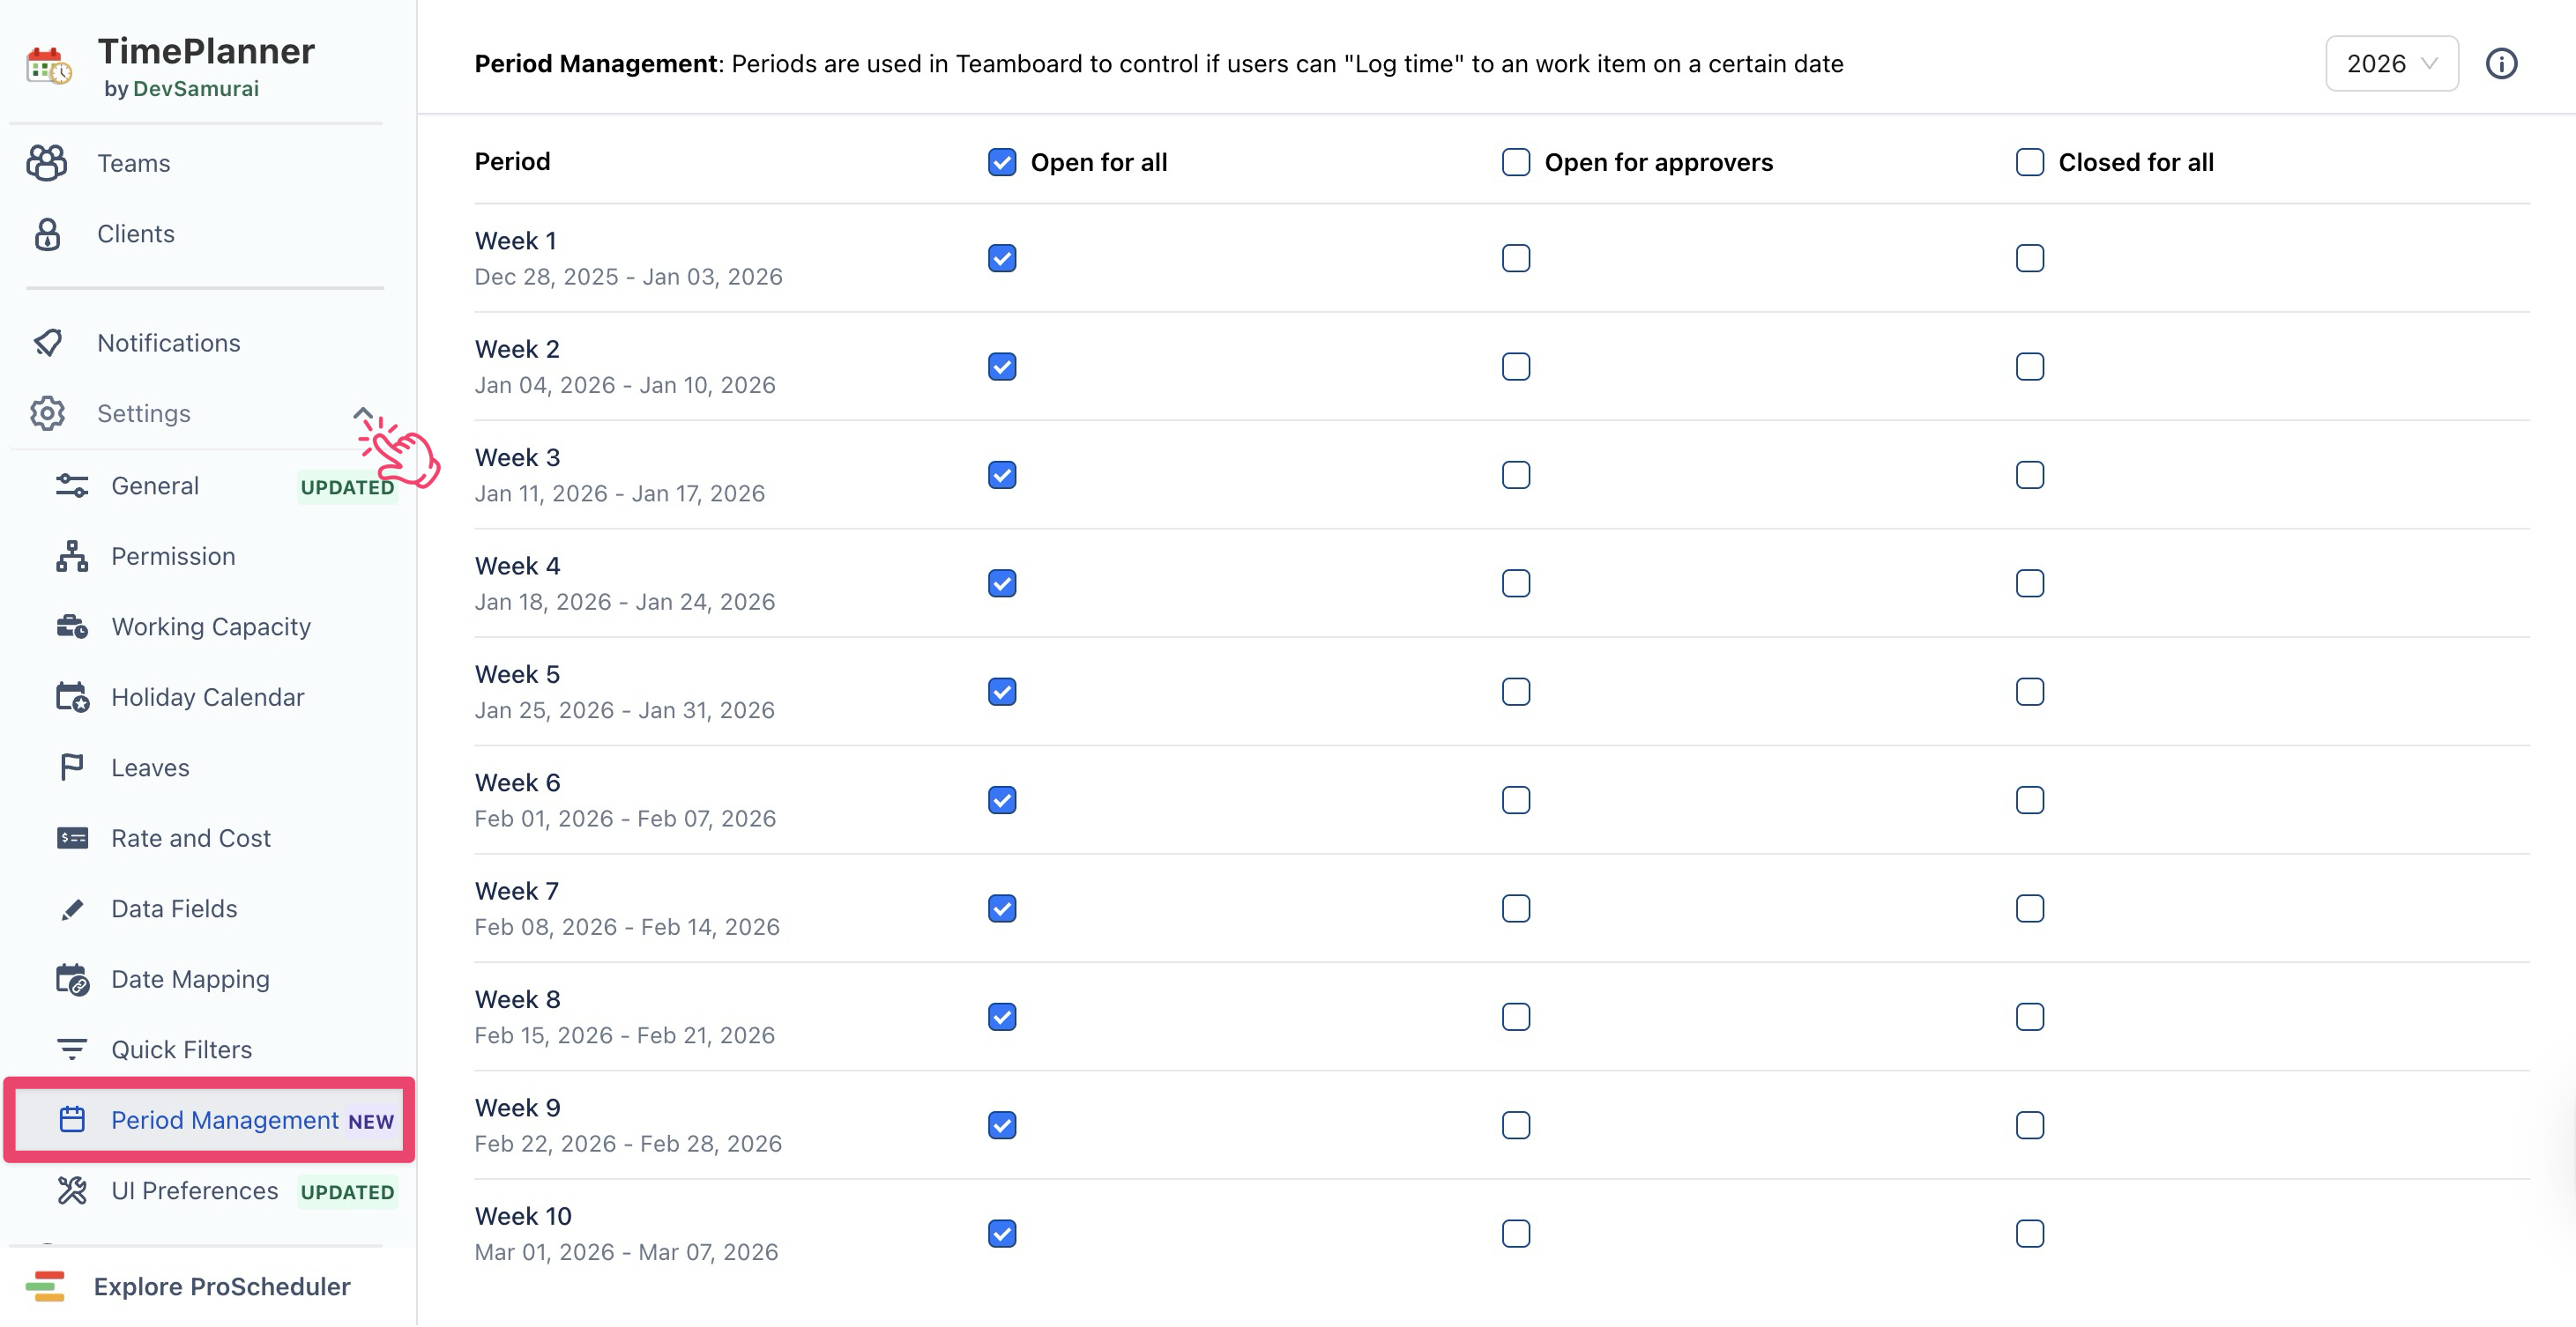2576x1327 pixels.
Task: Click the Clients lock icon
Action: click(x=47, y=234)
